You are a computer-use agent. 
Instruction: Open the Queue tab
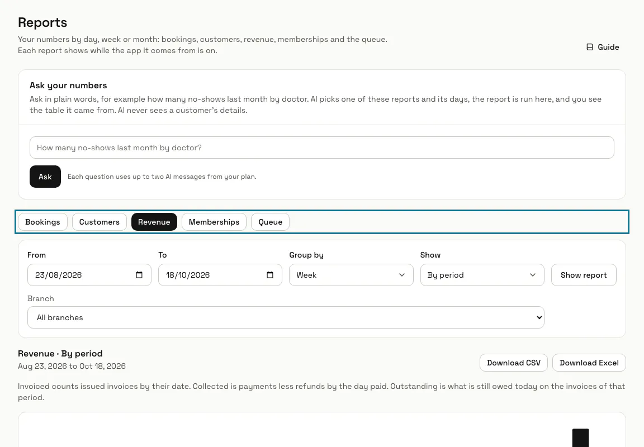[270, 222]
